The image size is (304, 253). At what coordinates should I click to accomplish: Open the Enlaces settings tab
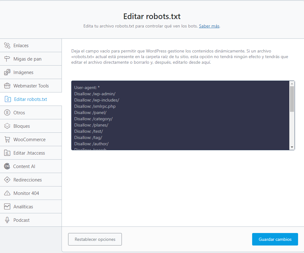pyautogui.click(x=31, y=45)
